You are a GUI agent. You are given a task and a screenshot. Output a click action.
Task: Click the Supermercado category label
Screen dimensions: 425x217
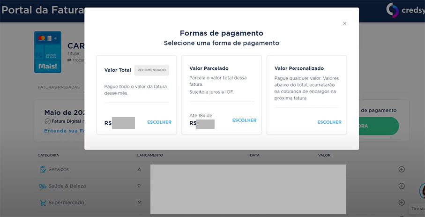click(66, 202)
